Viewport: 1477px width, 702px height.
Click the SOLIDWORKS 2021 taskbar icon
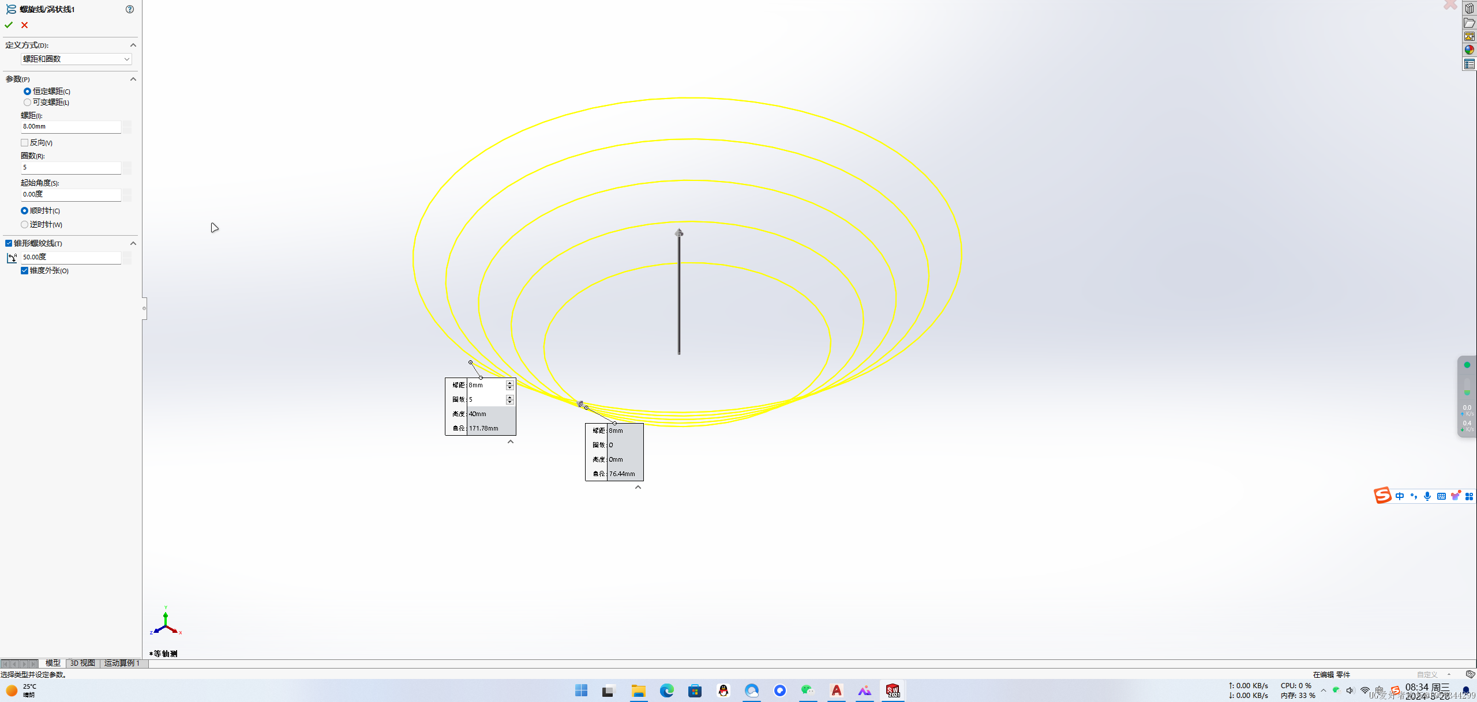click(x=893, y=690)
